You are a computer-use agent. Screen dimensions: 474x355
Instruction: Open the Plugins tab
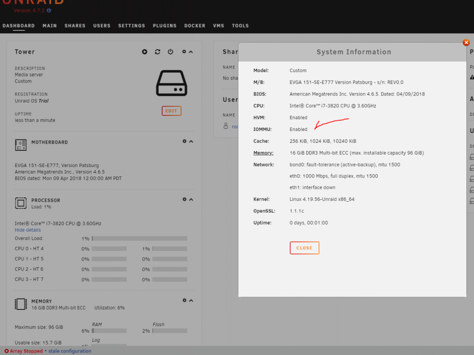pos(165,26)
